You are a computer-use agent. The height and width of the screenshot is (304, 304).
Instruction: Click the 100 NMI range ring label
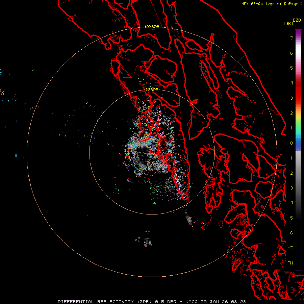coord(152,27)
